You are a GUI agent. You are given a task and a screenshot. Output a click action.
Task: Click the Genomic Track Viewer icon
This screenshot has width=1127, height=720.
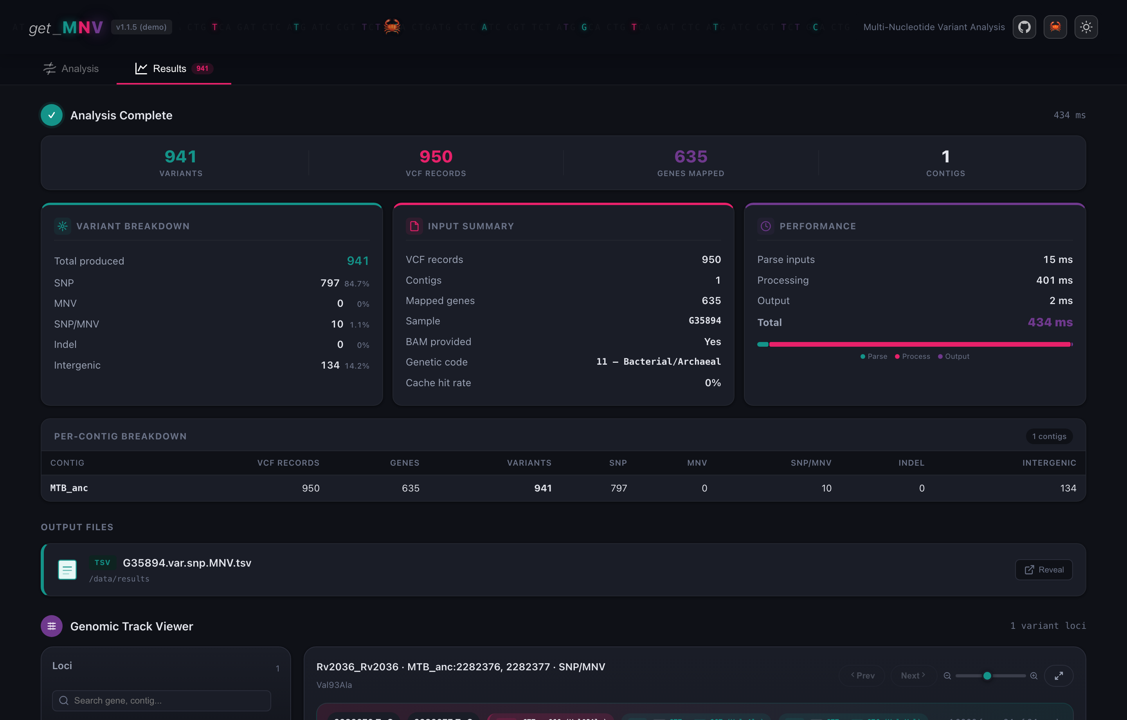point(52,626)
